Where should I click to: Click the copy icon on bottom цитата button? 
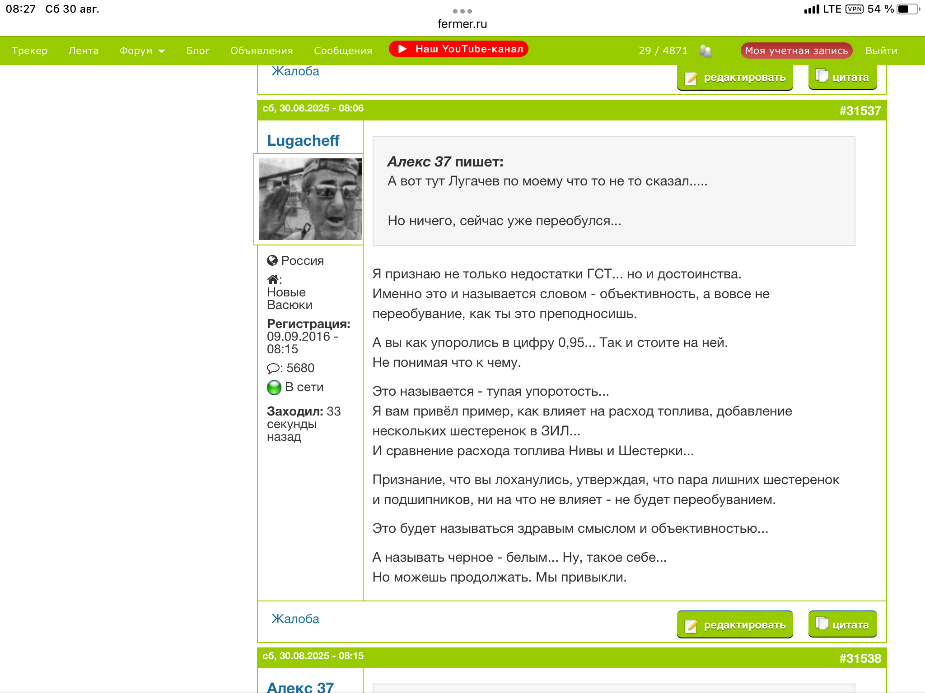(822, 624)
